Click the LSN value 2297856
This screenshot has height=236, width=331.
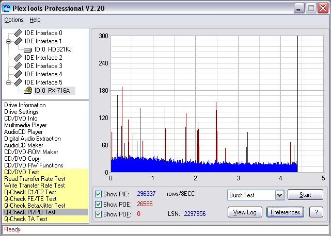[195, 214]
